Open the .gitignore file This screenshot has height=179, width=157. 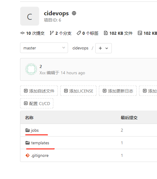point(40,155)
